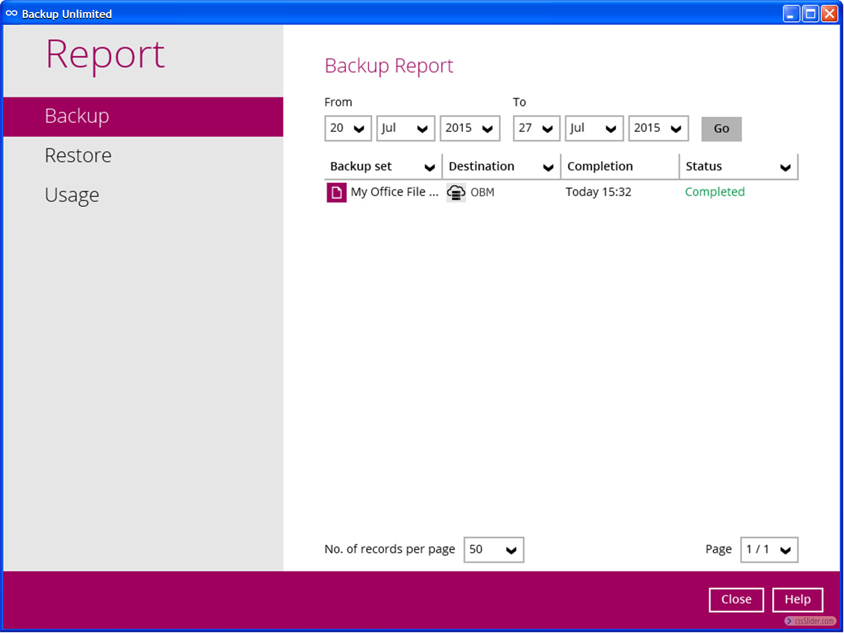Select the Backup report tab

[77, 116]
